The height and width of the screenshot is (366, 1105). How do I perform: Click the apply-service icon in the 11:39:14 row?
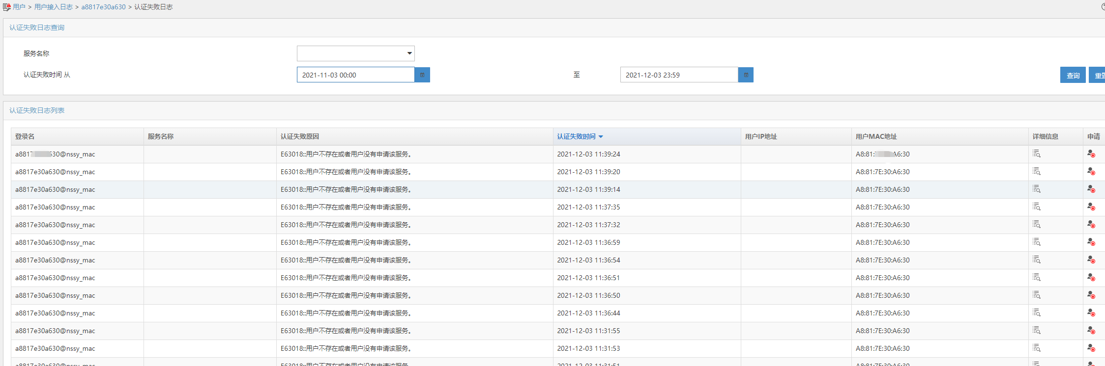click(x=1091, y=189)
